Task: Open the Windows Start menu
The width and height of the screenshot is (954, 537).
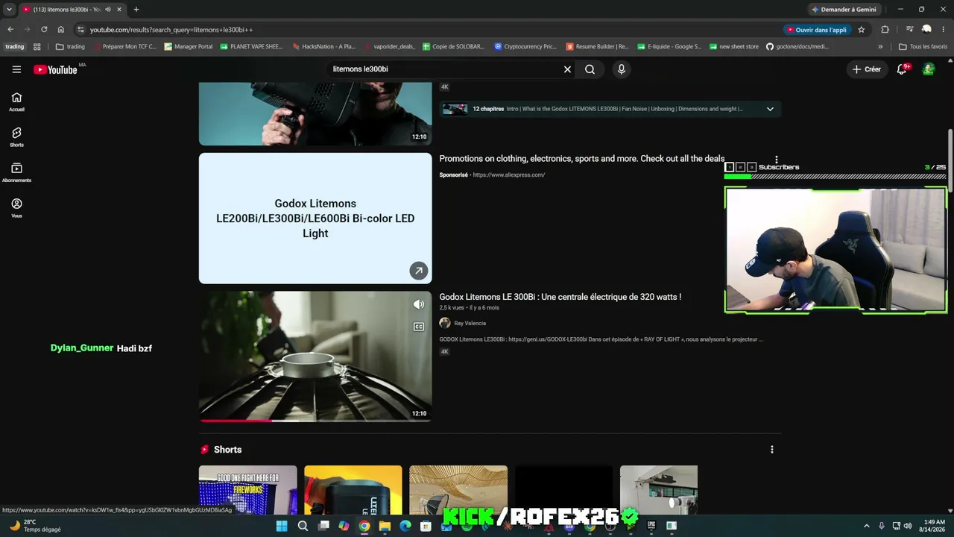Action: click(x=282, y=526)
